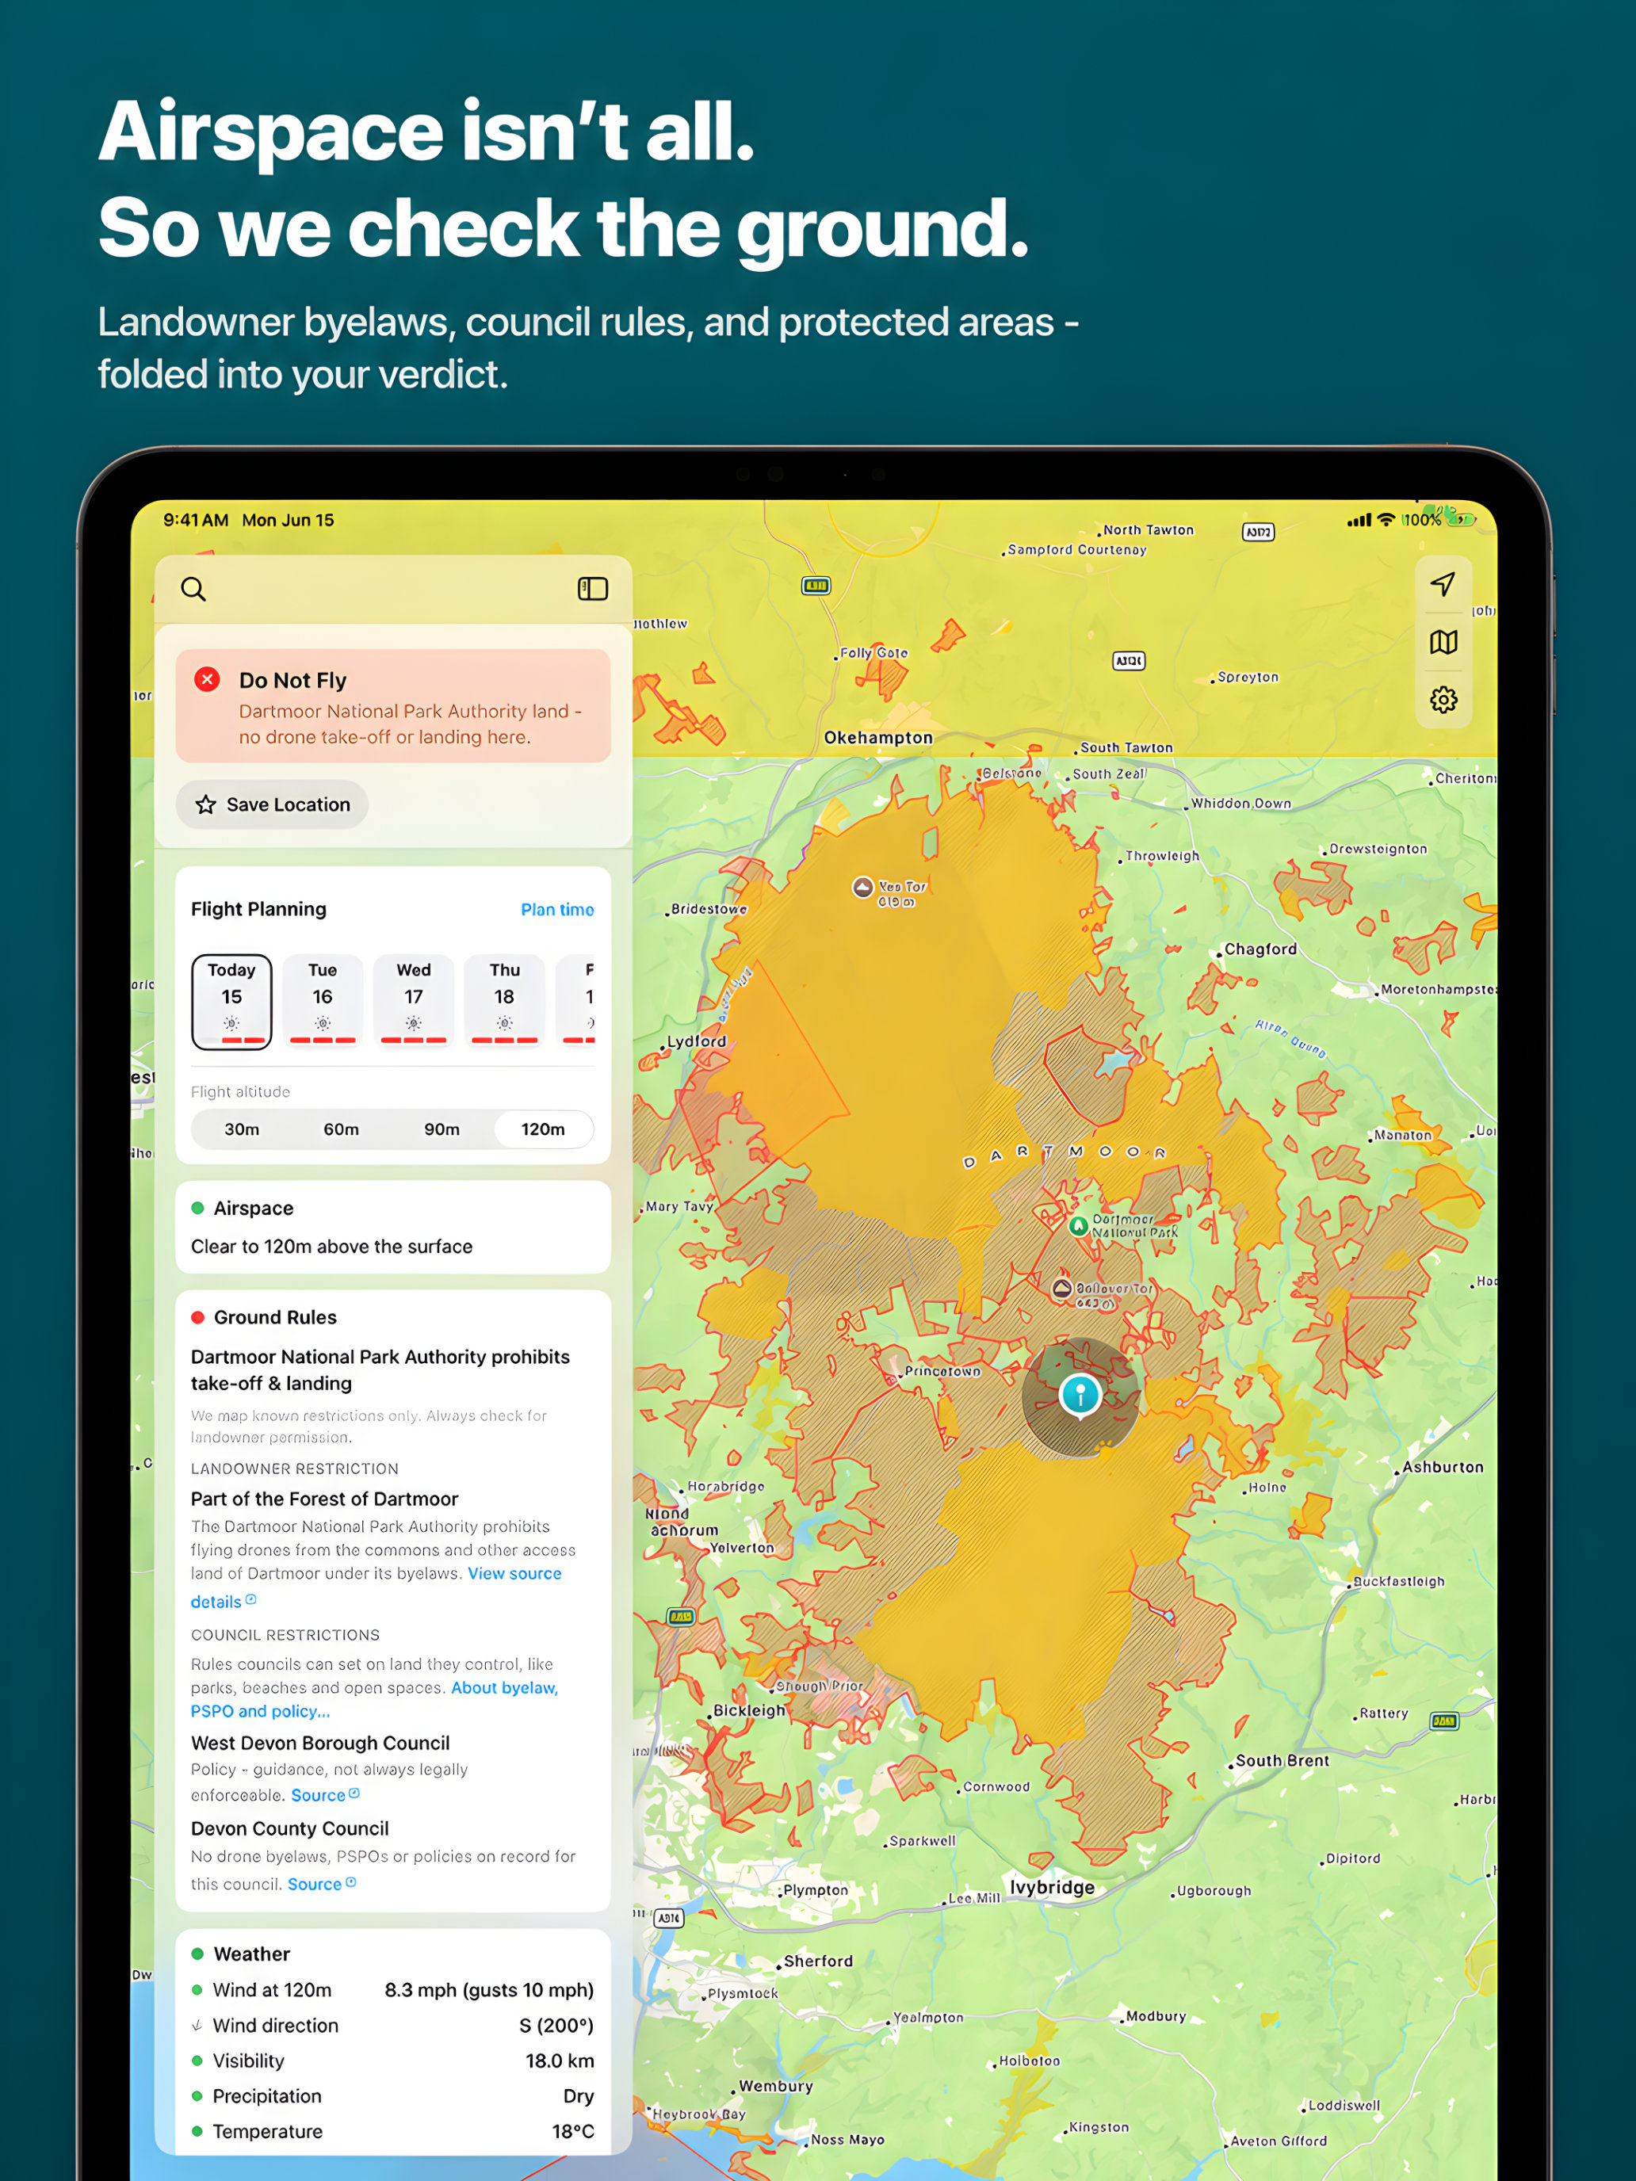Tap 'Part of the Forest of Dartmoor' title
The height and width of the screenshot is (2181, 1636).
pos(324,1499)
